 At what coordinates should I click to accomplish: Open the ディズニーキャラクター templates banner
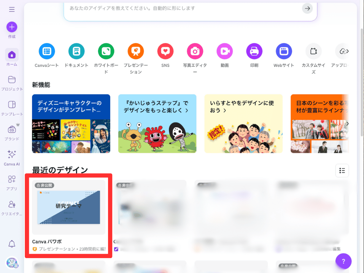click(x=71, y=123)
